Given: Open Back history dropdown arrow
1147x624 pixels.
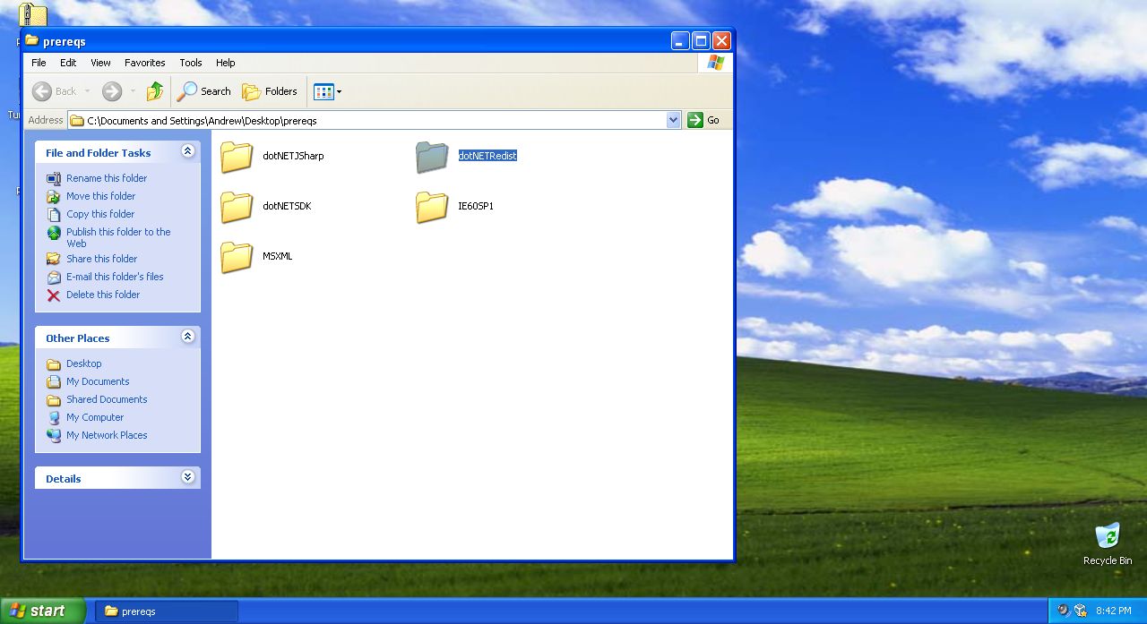Looking at the screenshot, I should point(87,91).
